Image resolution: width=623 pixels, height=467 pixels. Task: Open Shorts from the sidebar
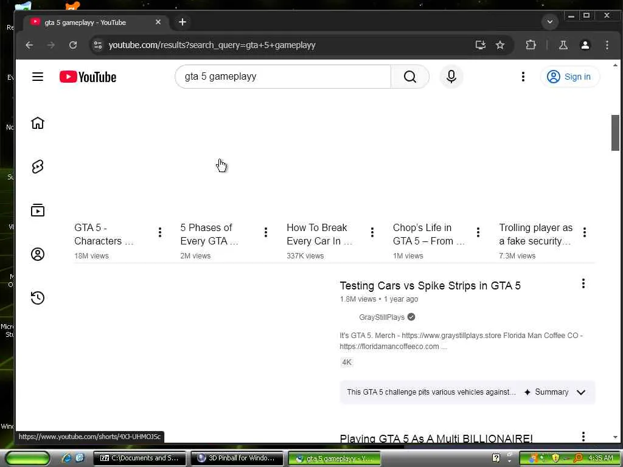[38, 167]
